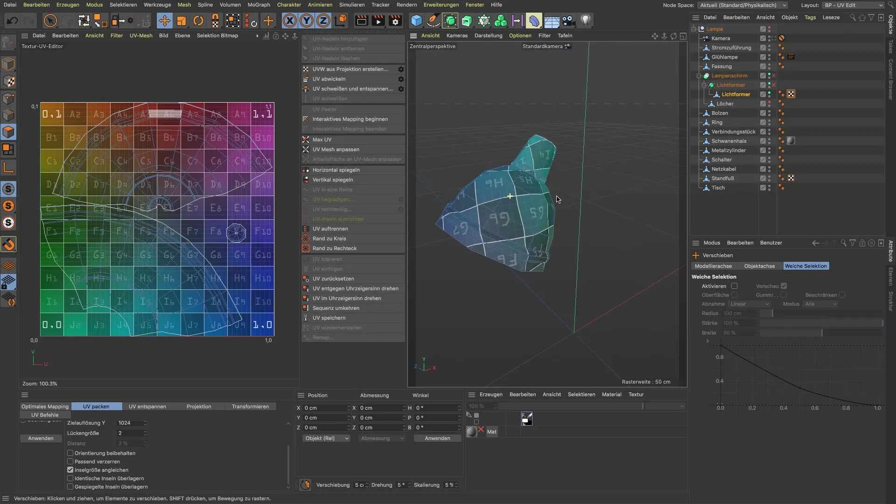The width and height of the screenshot is (896, 504).
Task: Click UV abwickeln command
Action: pos(349,79)
